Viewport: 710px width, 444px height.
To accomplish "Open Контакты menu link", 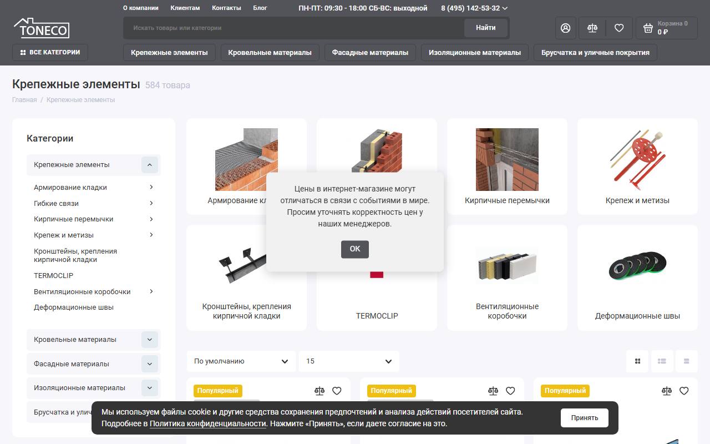I will (x=226, y=8).
